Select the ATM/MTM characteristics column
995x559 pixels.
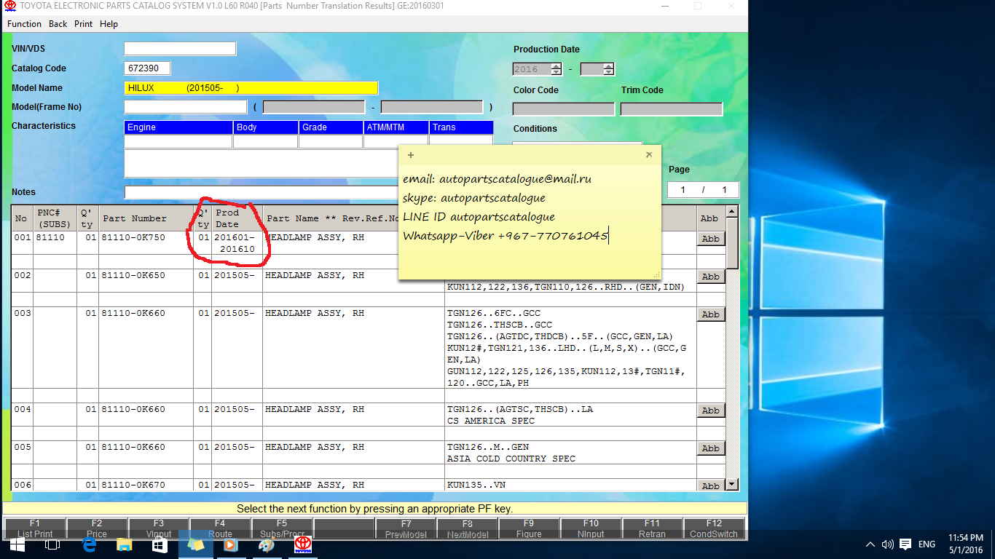point(396,127)
